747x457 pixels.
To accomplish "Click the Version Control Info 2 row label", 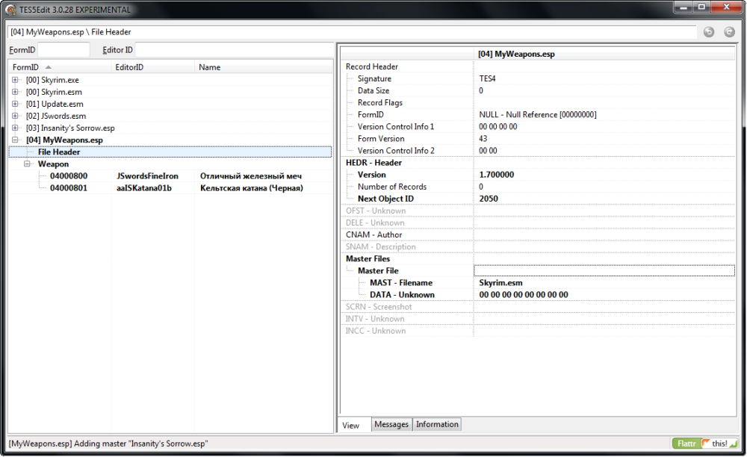I will [x=396, y=150].
